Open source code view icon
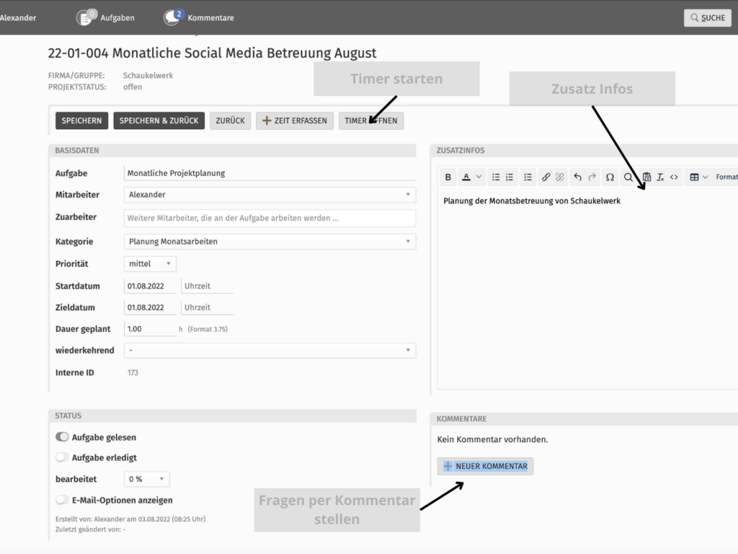The width and height of the screenshot is (738, 554). pos(674,177)
